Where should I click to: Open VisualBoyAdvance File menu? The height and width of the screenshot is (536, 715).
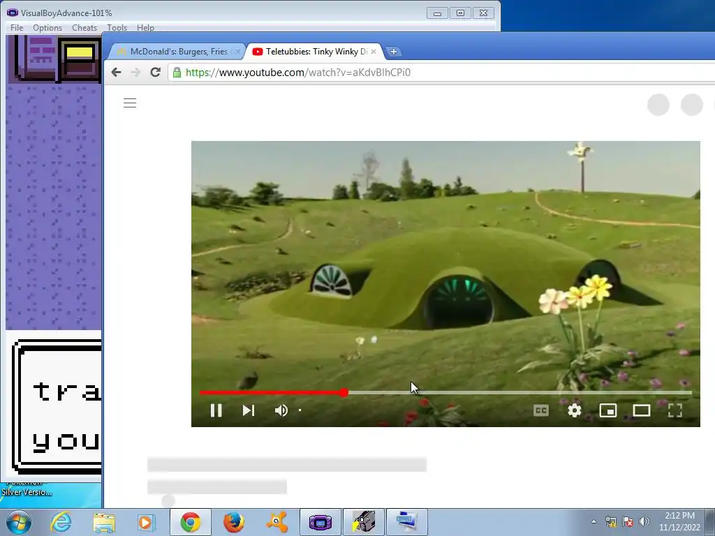tap(17, 28)
